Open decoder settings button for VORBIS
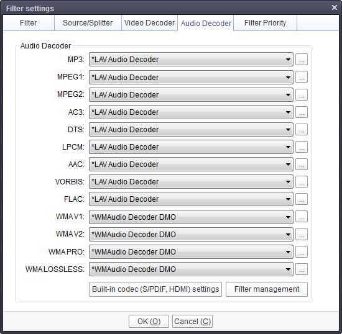This screenshot has width=342, height=334. point(302,181)
